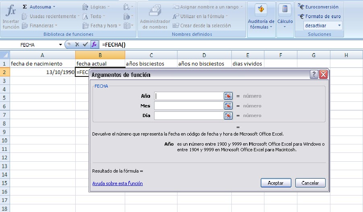Cancel formula entry with X icon

(x=77, y=44)
